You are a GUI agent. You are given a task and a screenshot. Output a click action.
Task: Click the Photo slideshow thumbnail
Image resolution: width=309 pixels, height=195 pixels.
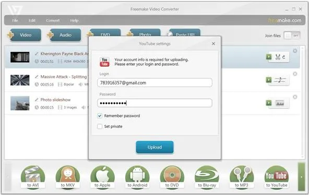[x=20, y=103]
